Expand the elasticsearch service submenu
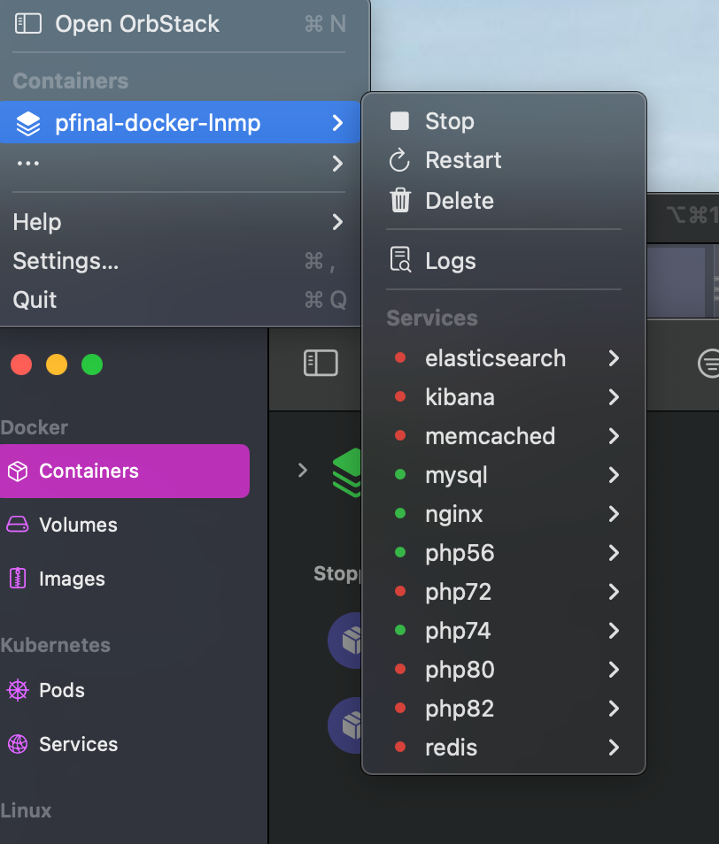The image size is (719, 844). [x=614, y=358]
